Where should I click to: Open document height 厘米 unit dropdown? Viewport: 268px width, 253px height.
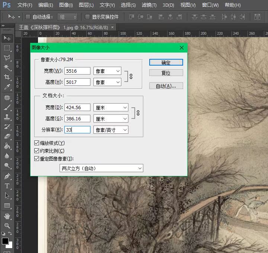[x=111, y=118]
